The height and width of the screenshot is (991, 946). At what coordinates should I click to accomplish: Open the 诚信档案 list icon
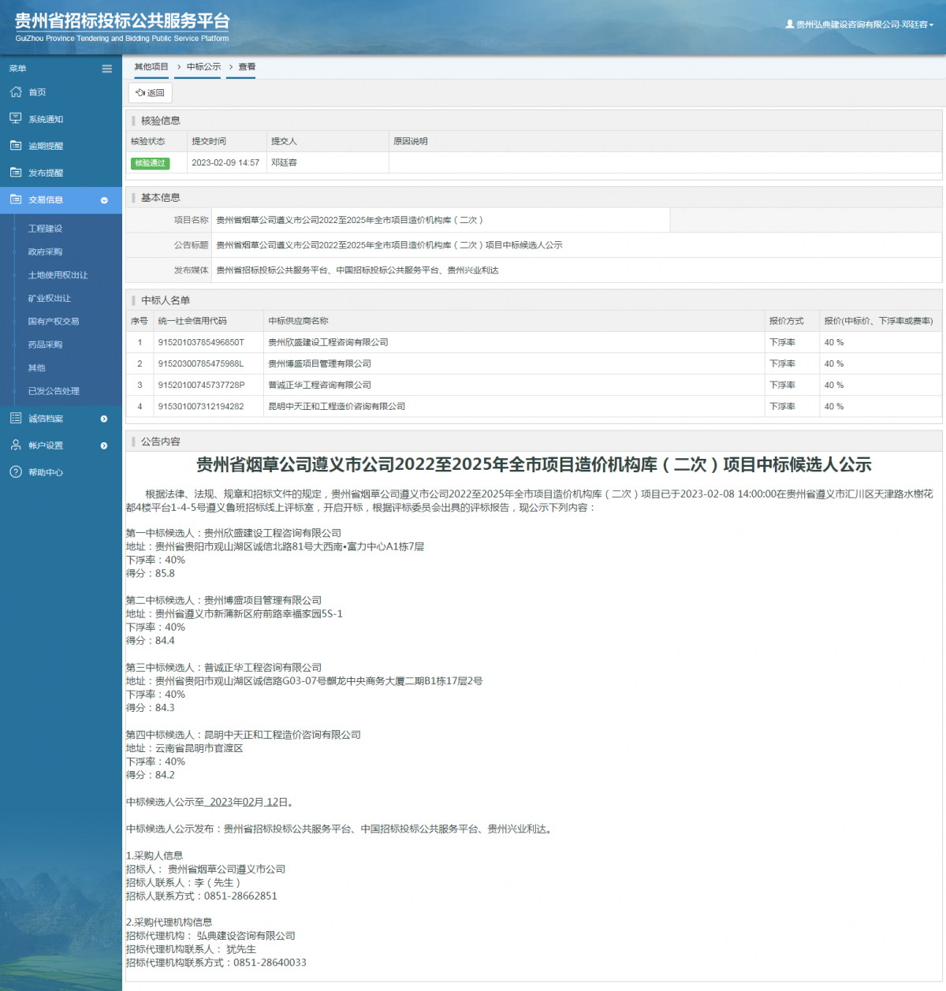16,418
